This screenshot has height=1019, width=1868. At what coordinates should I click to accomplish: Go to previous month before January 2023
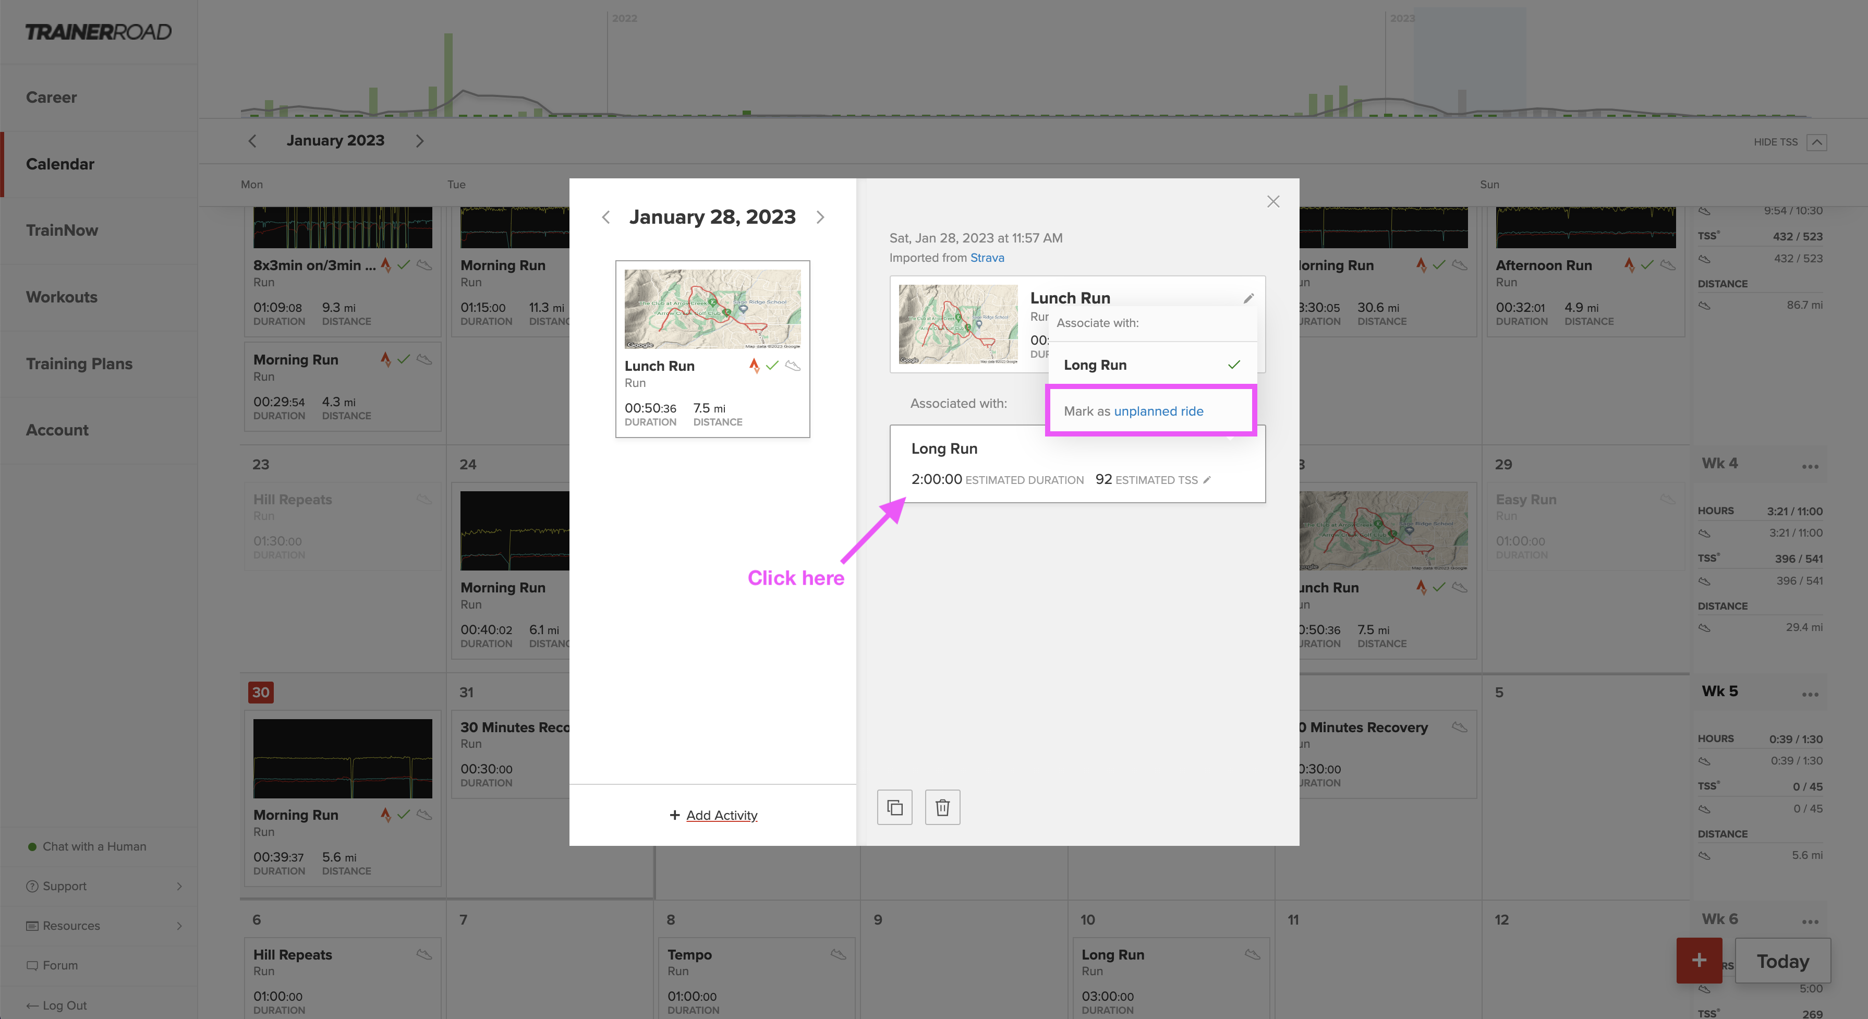point(252,141)
